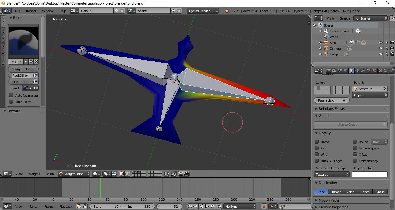Hide the Camera with its eye icon
This screenshot has width=395, height=210.
click(x=381, y=48)
